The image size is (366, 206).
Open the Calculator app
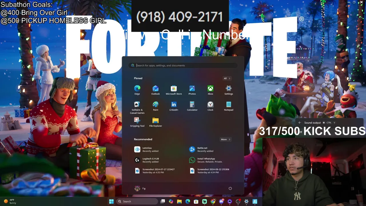tap(192, 106)
